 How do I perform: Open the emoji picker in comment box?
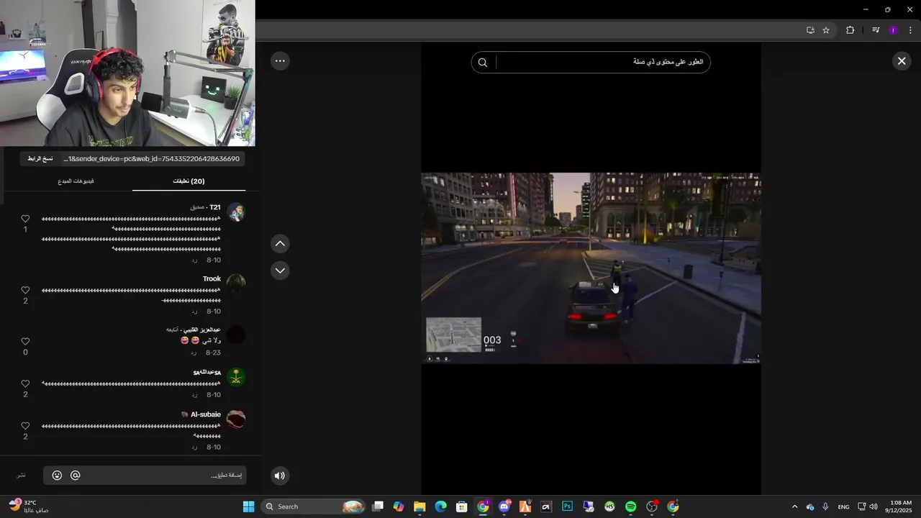[57, 476]
